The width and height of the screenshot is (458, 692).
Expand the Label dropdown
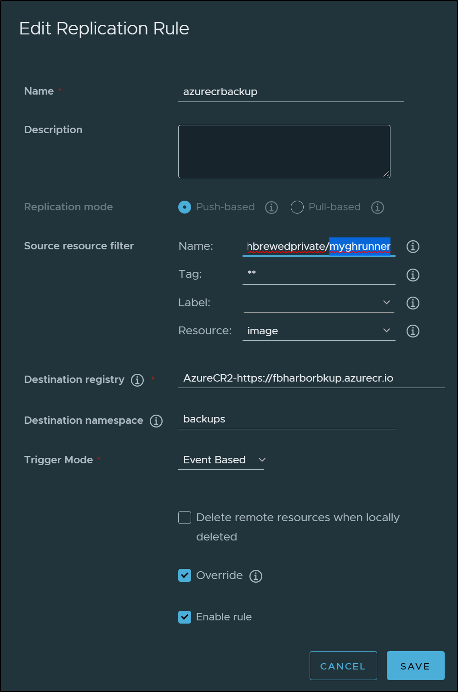coord(319,303)
